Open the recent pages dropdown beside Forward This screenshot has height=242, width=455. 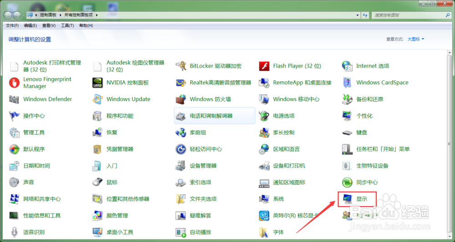[x=24, y=15]
